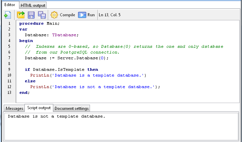Click the 'TDatabase' type name
Image resolution: width=242 pixels, height=142 pixels.
point(64,35)
